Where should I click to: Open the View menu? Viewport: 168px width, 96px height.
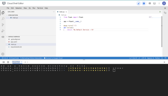25,8
